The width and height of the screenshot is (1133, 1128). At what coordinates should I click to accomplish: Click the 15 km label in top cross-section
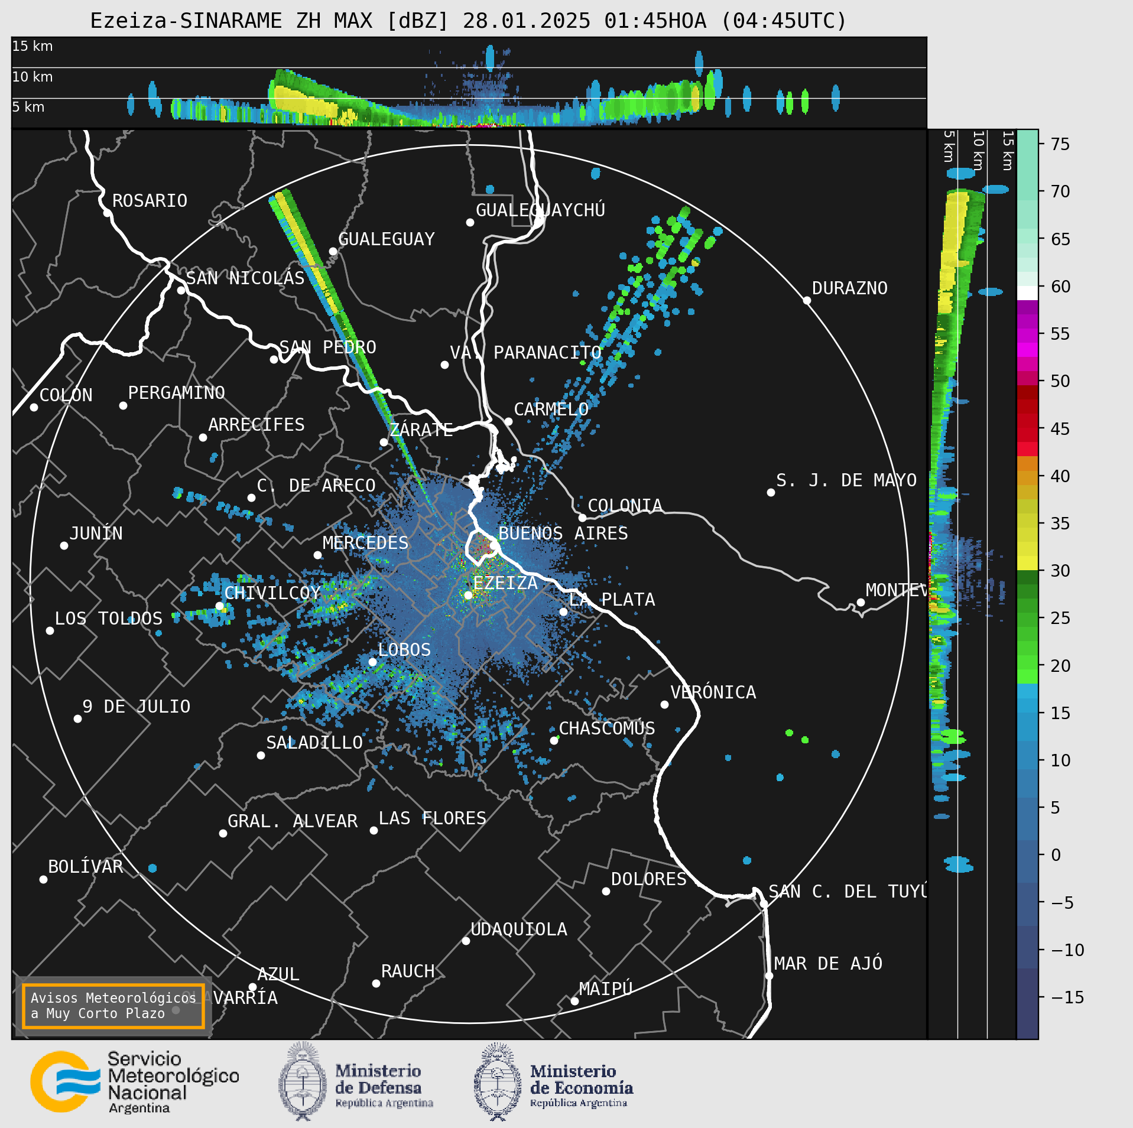pyautogui.click(x=32, y=46)
